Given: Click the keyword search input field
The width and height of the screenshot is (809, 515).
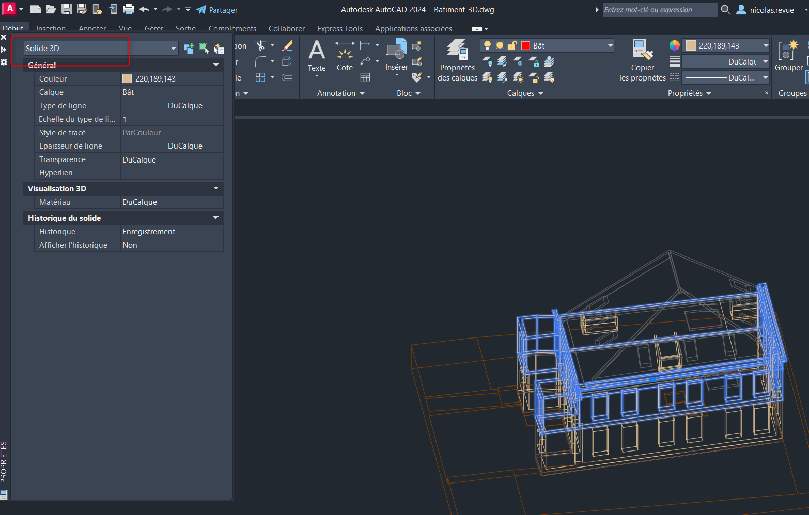Looking at the screenshot, I should click(659, 10).
